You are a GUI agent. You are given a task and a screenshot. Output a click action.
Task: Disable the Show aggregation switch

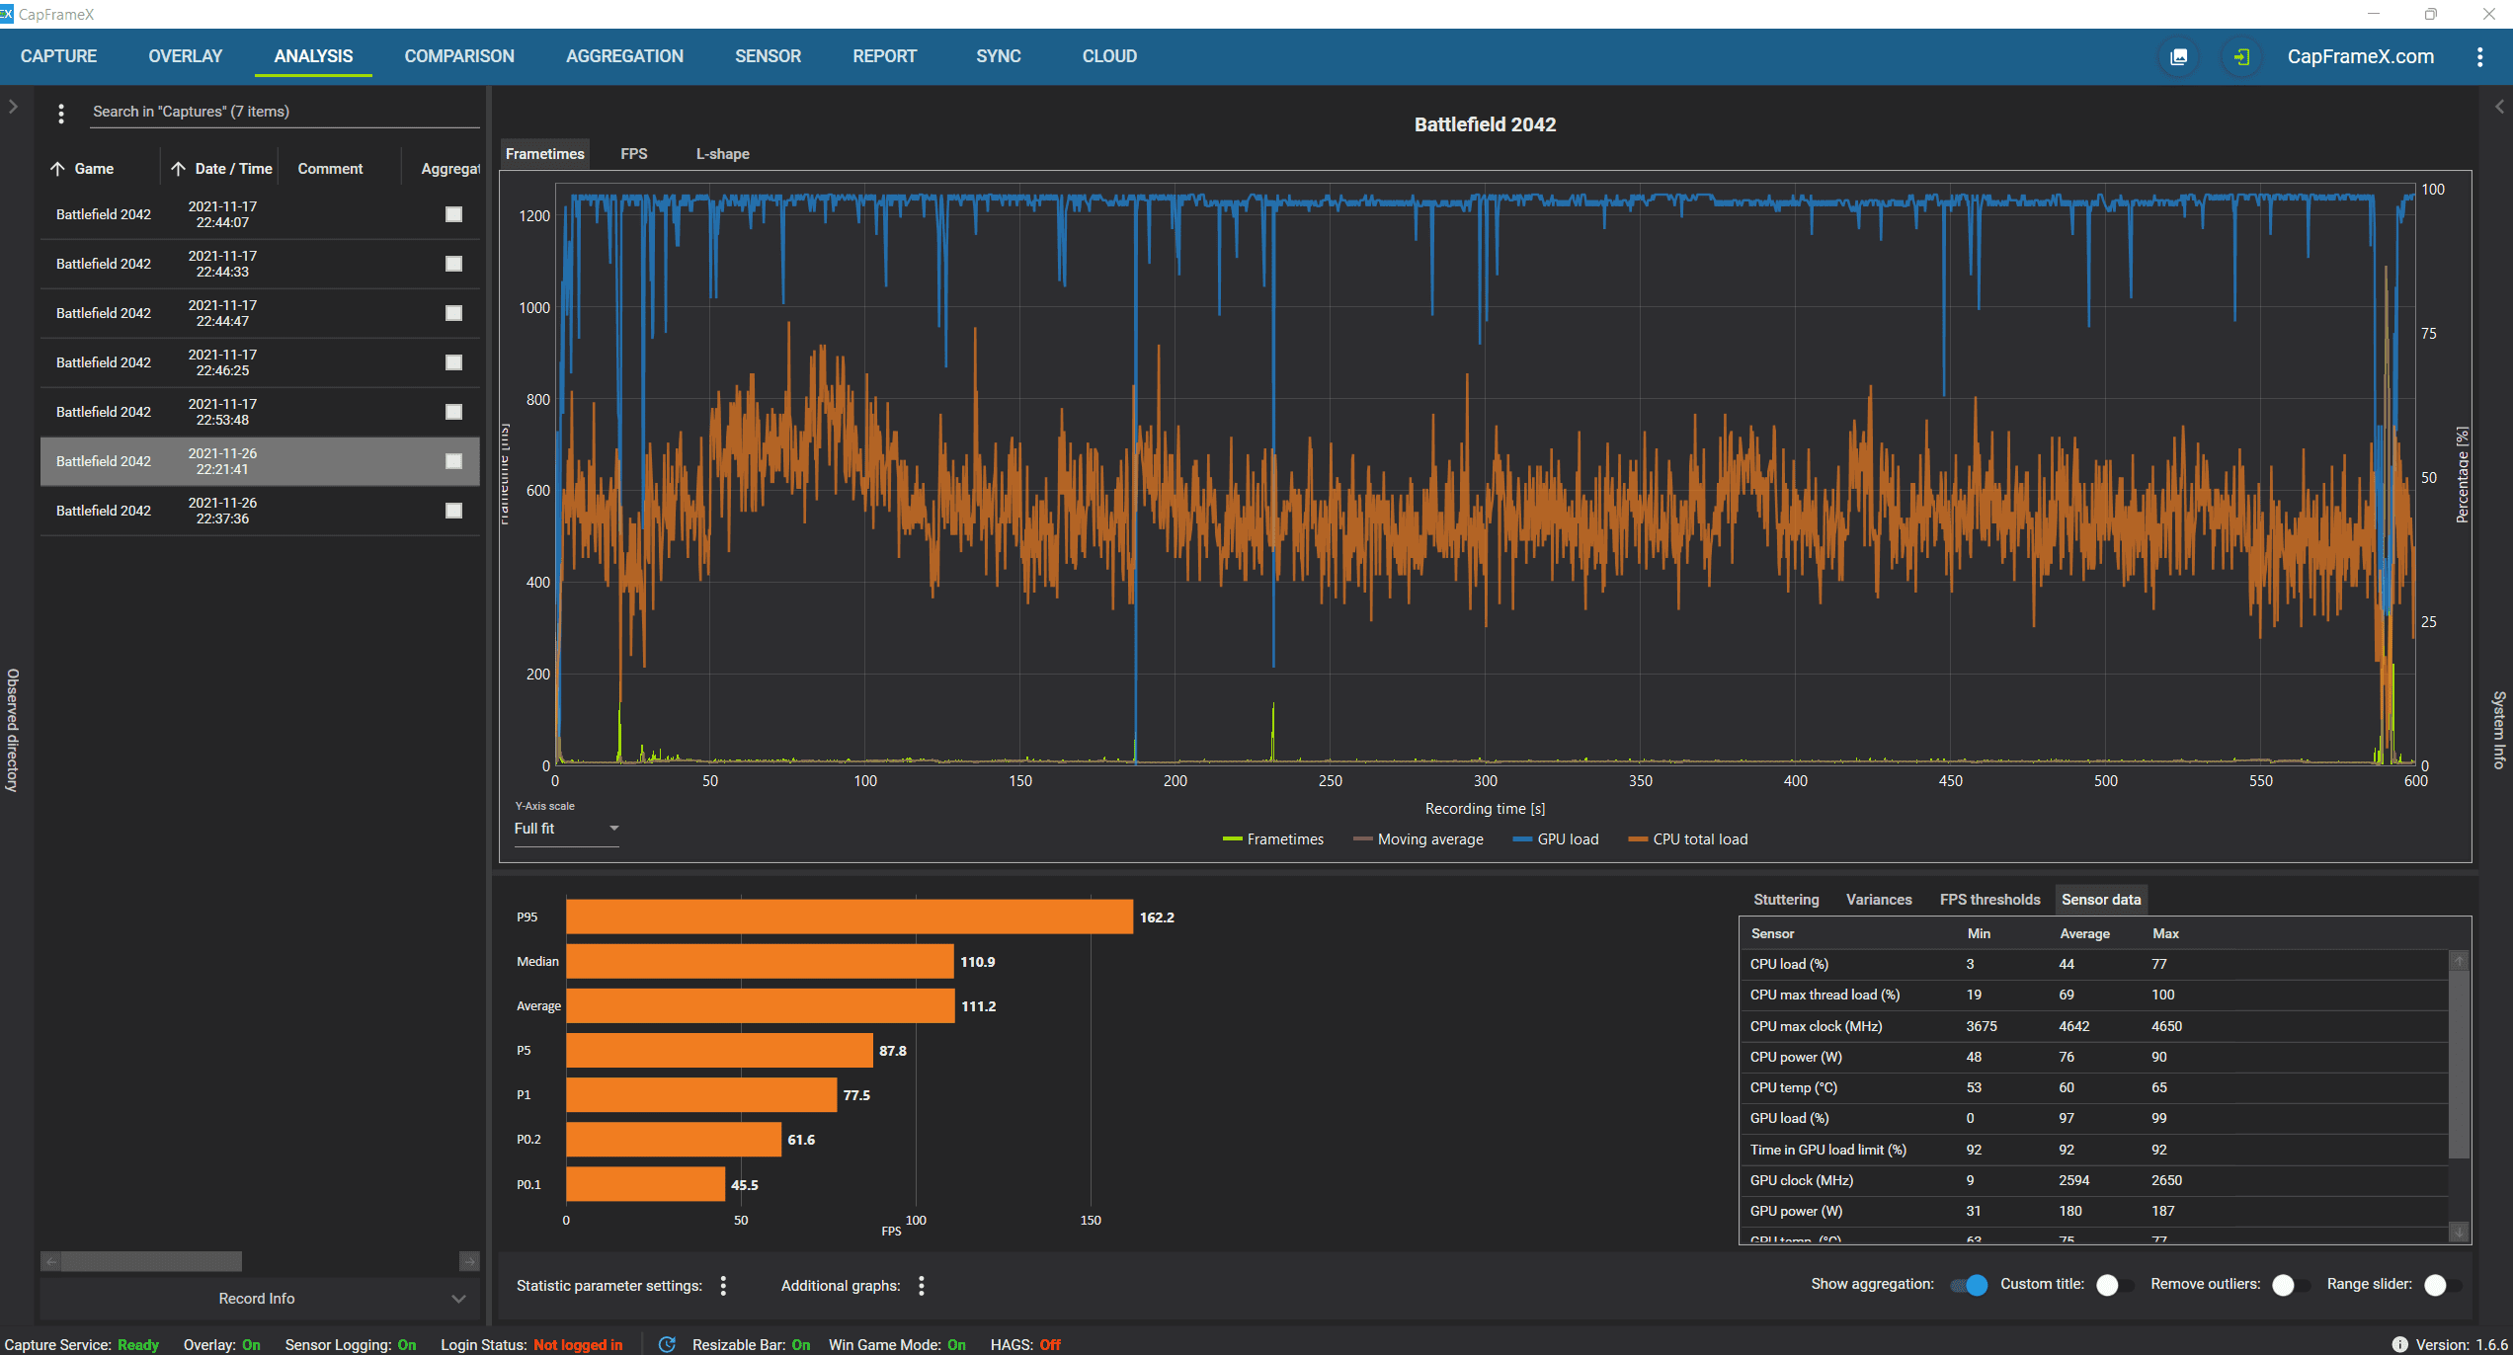tap(1970, 1285)
